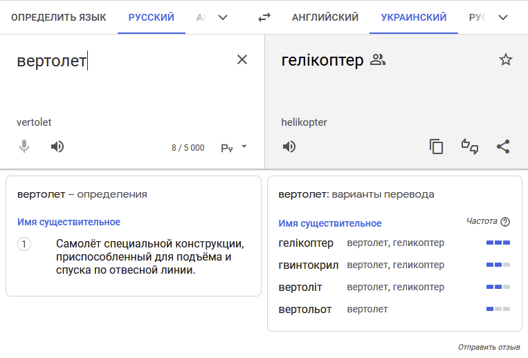Viewport: 528px width, 358px height.
Task: Swap source and target languages
Action: coord(264,17)
